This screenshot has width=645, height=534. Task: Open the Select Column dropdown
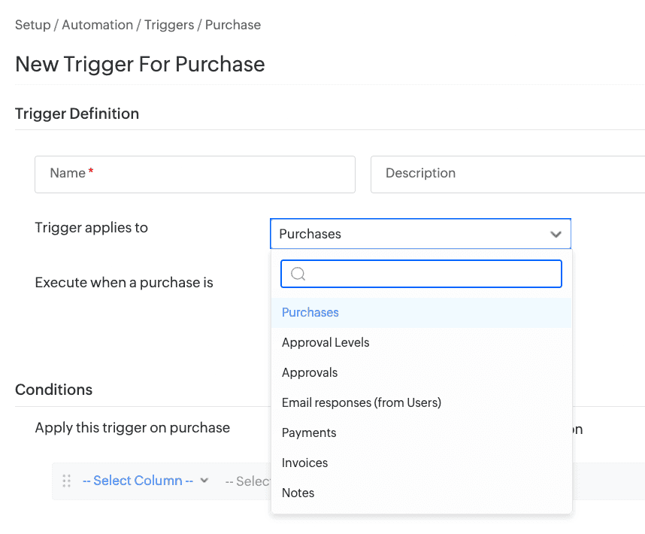pos(138,481)
